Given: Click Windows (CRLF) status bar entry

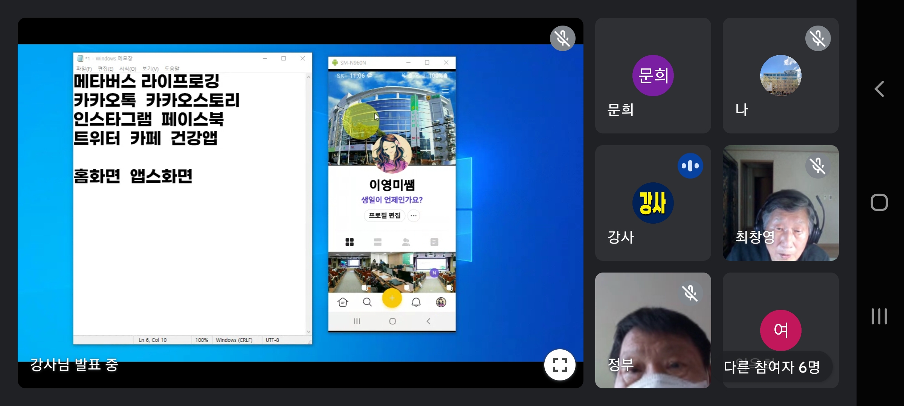Looking at the screenshot, I should (x=234, y=340).
